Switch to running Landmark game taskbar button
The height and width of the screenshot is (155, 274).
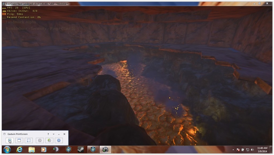click(93, 150)
